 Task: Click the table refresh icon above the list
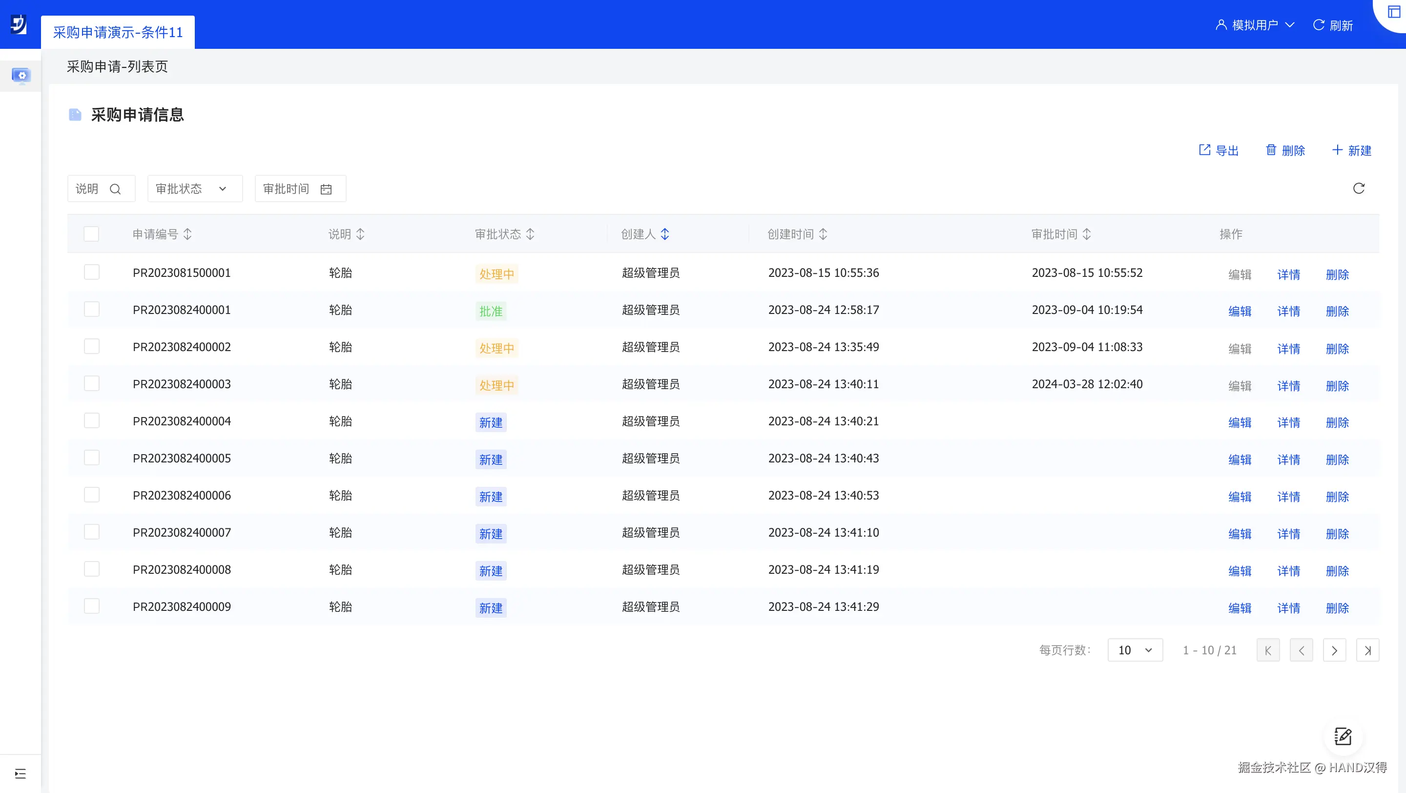point(1359,189)
